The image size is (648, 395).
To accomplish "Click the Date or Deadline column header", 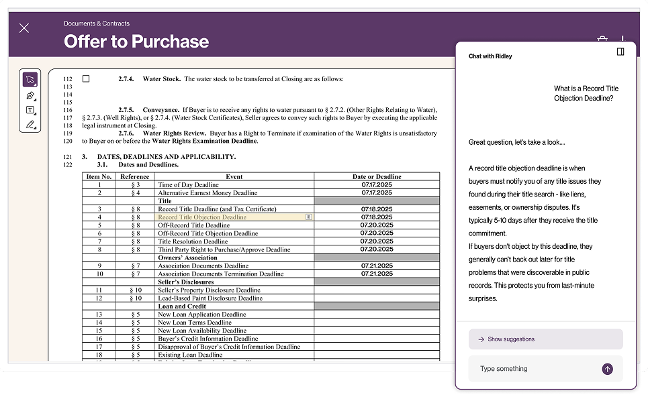I will click(377, 176).
